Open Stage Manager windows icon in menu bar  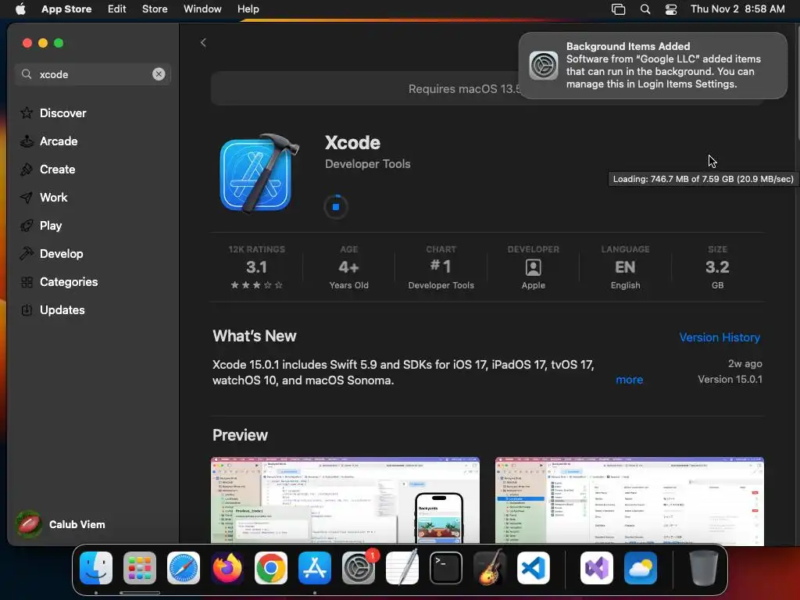(x=618, y=9)
